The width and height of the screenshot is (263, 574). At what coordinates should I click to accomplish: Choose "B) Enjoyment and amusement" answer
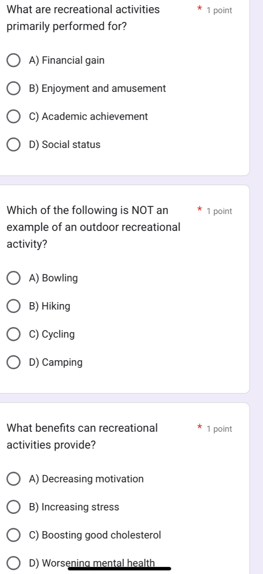click(14, 89)
